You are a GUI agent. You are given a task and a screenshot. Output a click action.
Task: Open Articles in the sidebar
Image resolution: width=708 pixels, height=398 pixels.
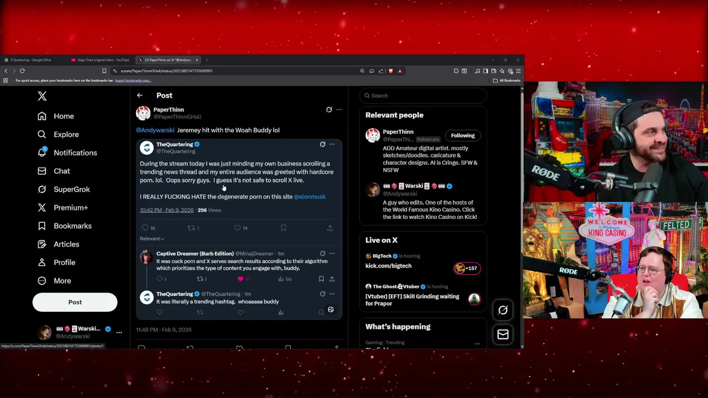point(58,244)
